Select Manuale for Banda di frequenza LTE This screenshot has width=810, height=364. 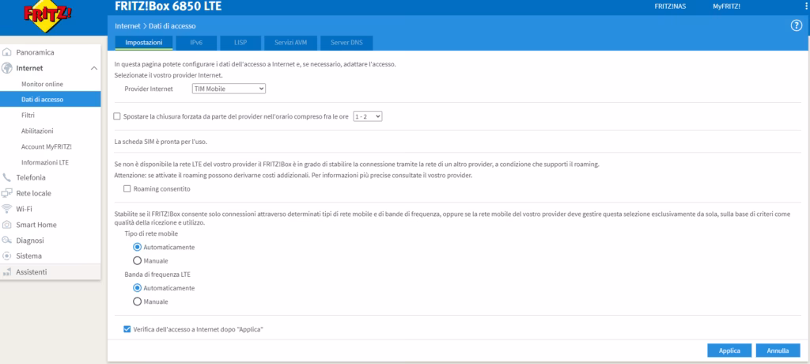coord(137,301)
